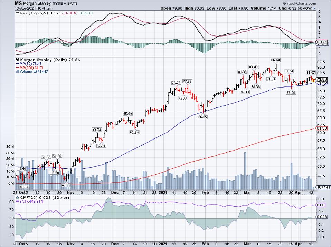The height and width of the screenshot is (247, 331).
Task: Click the area icon before CMF(20) label
Action: tap(18, 198)
